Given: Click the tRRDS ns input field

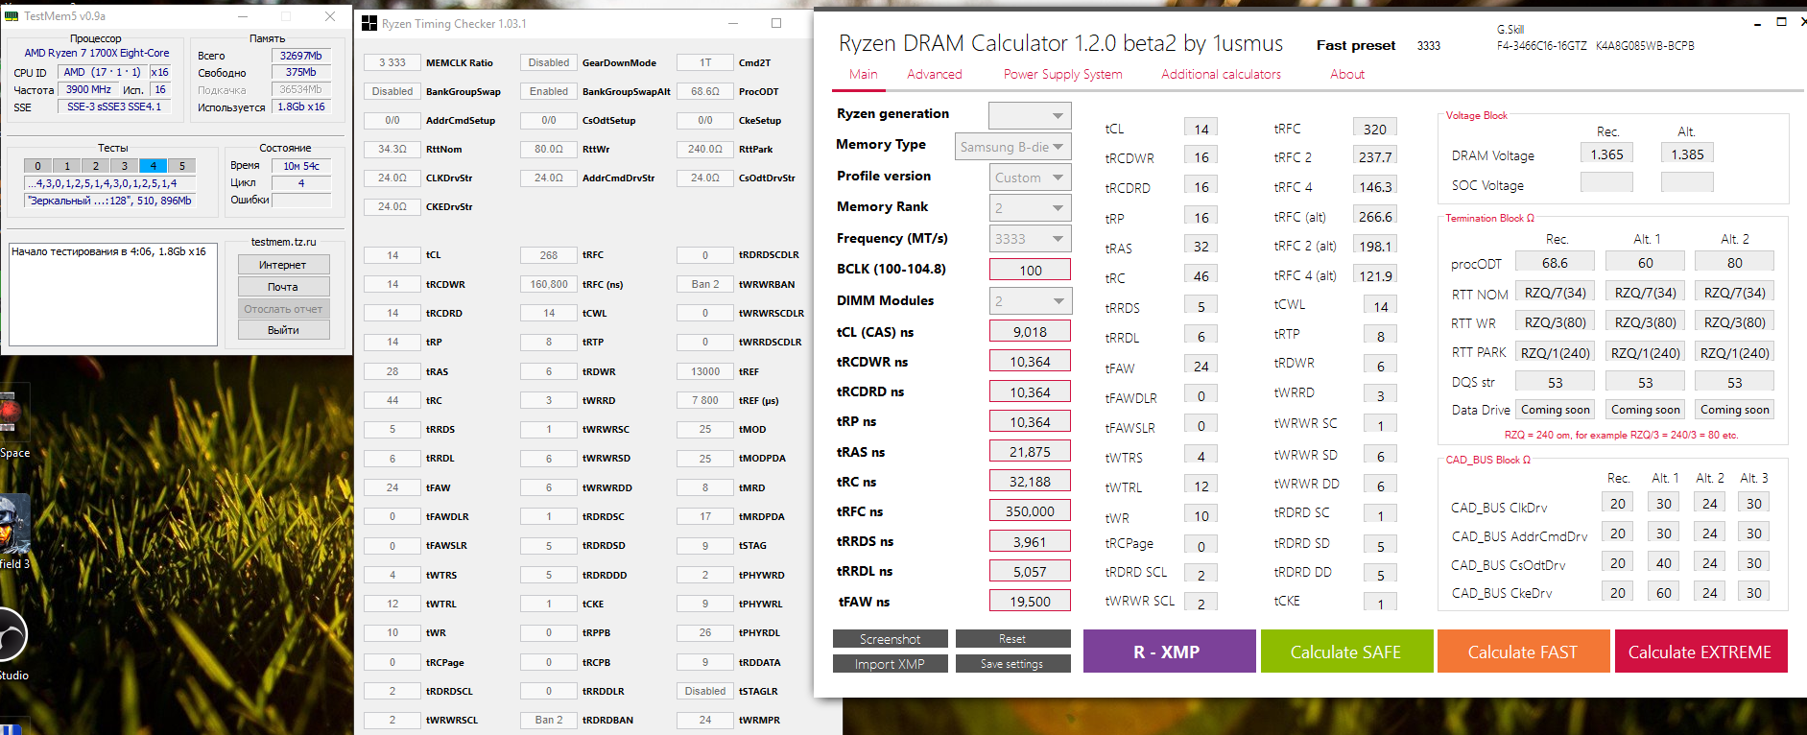Looking at the screenshot, I should tap(1030, 542).
